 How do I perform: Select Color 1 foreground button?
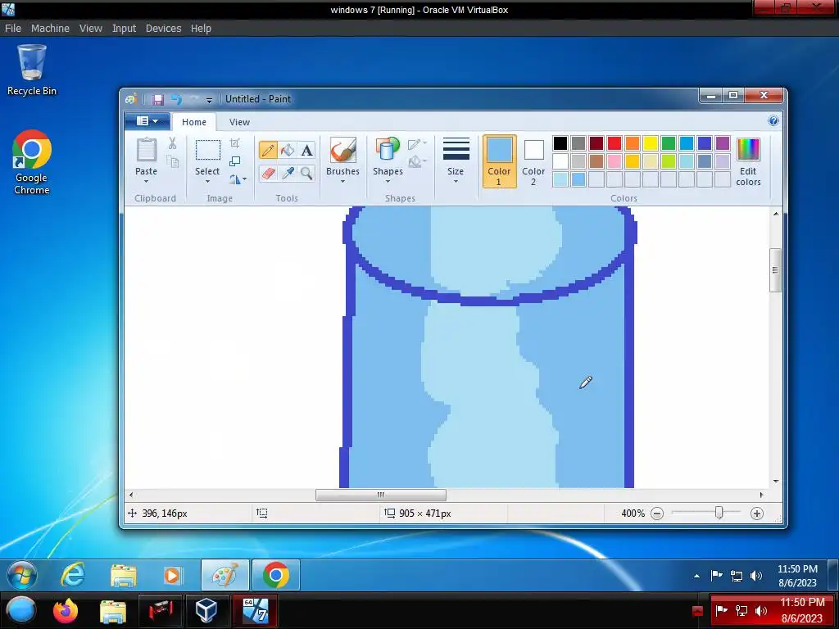(x=499, y=161)
